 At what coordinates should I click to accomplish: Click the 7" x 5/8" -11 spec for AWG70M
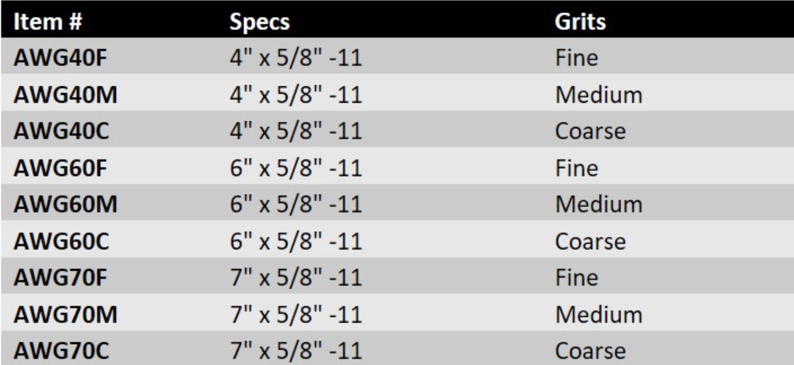click(x=296, y=314)
